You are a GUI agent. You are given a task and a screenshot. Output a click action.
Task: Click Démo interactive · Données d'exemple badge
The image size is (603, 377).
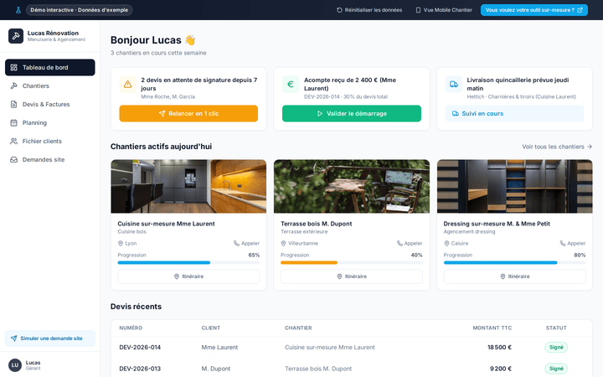click(80, 10)
